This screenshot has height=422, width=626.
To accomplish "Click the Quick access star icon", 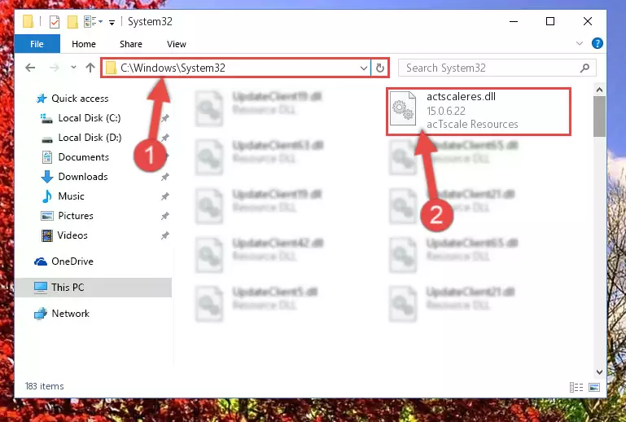I will (x=42, y=99).
